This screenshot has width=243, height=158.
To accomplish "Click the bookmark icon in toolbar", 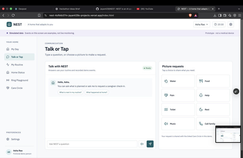I will 39,15.
